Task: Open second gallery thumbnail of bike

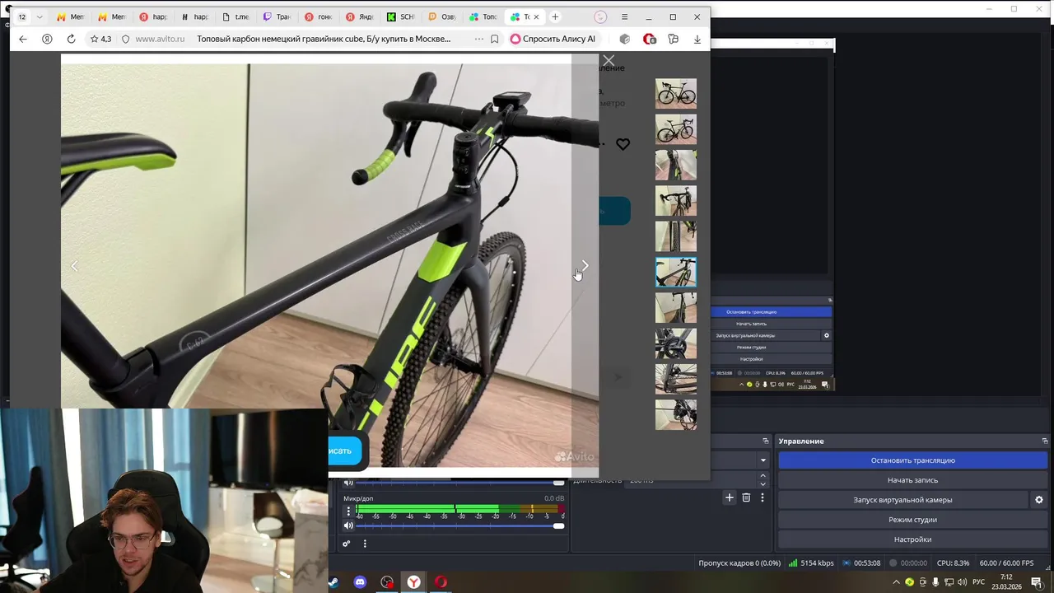Action: [676, 129]
